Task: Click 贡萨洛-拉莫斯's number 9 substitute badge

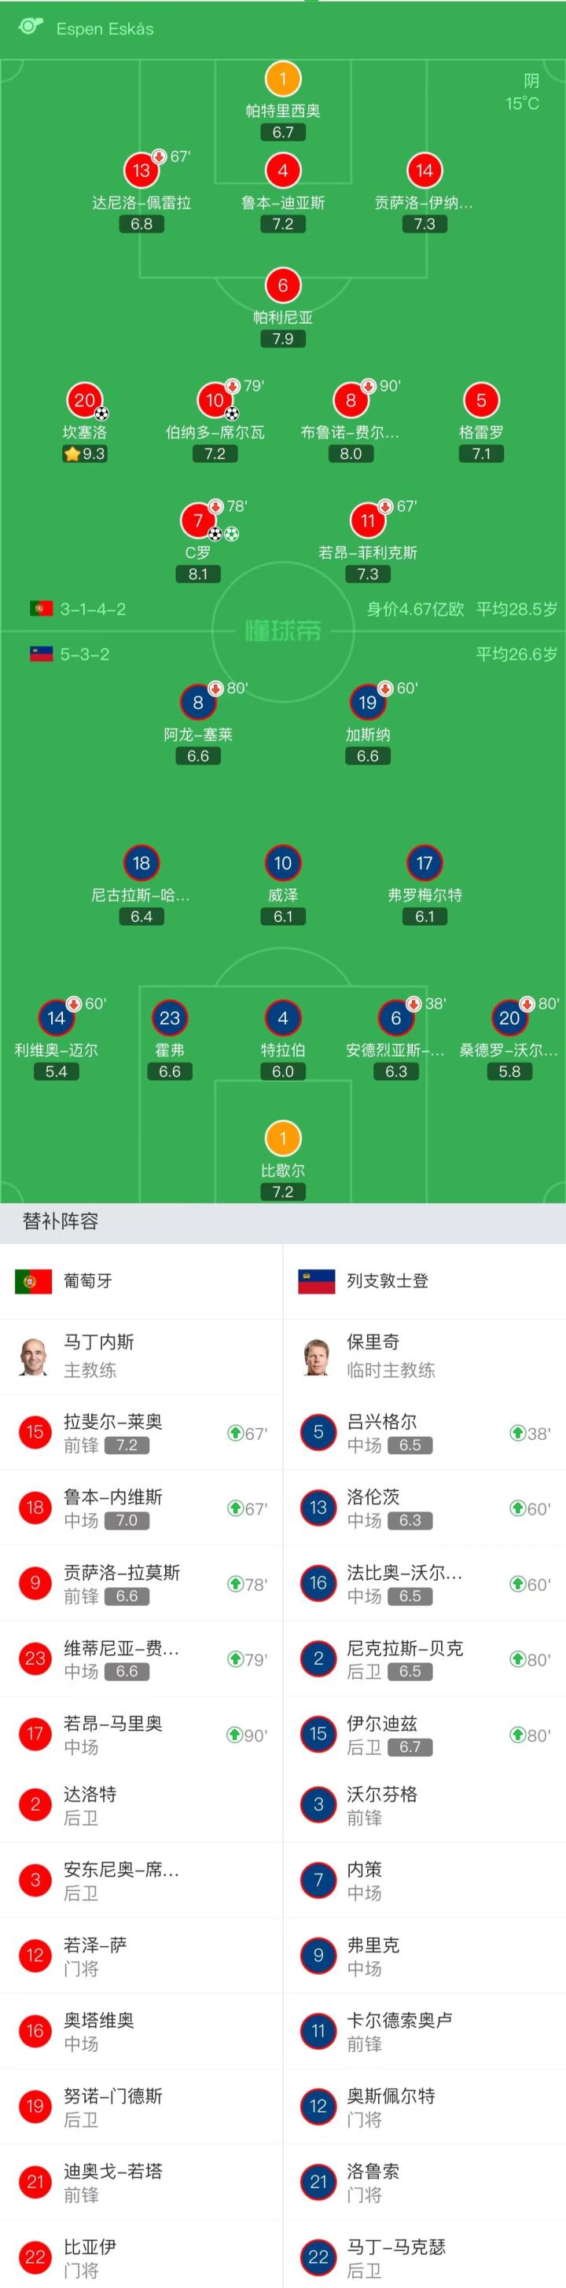Action: [35, 1583]
